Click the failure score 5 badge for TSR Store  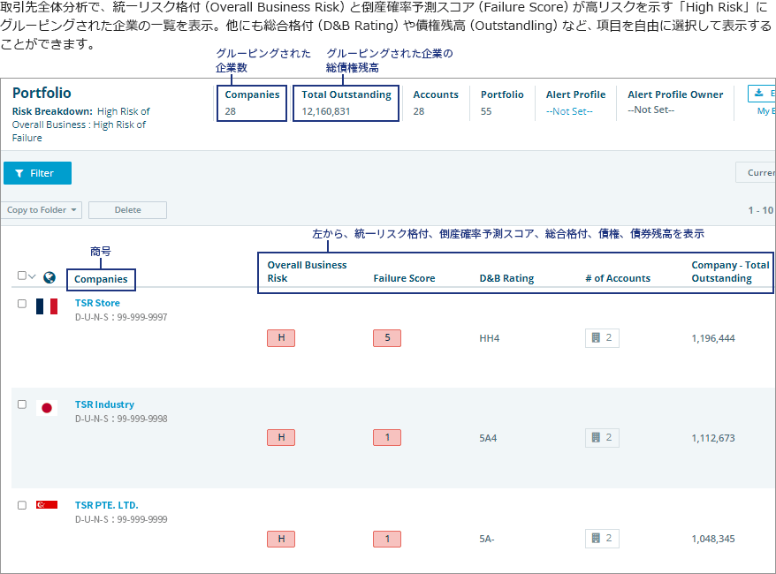[387, 338]
